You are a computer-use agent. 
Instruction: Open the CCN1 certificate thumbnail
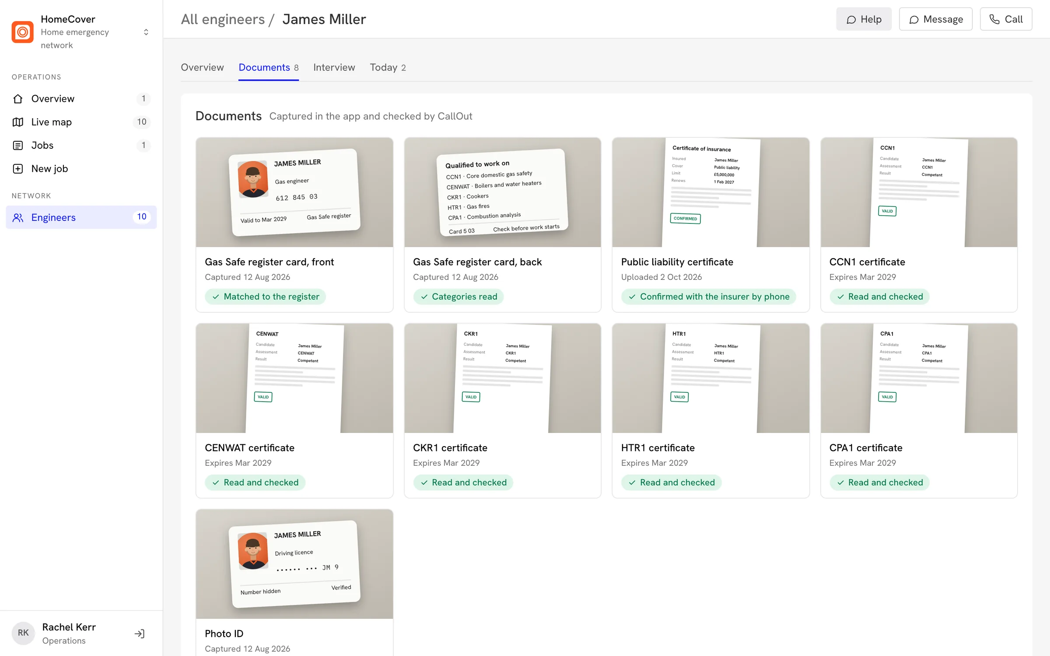919,192
